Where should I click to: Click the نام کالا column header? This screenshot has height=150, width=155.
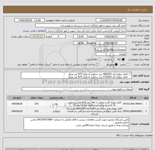pyautogui.click(x=94, y=98)
